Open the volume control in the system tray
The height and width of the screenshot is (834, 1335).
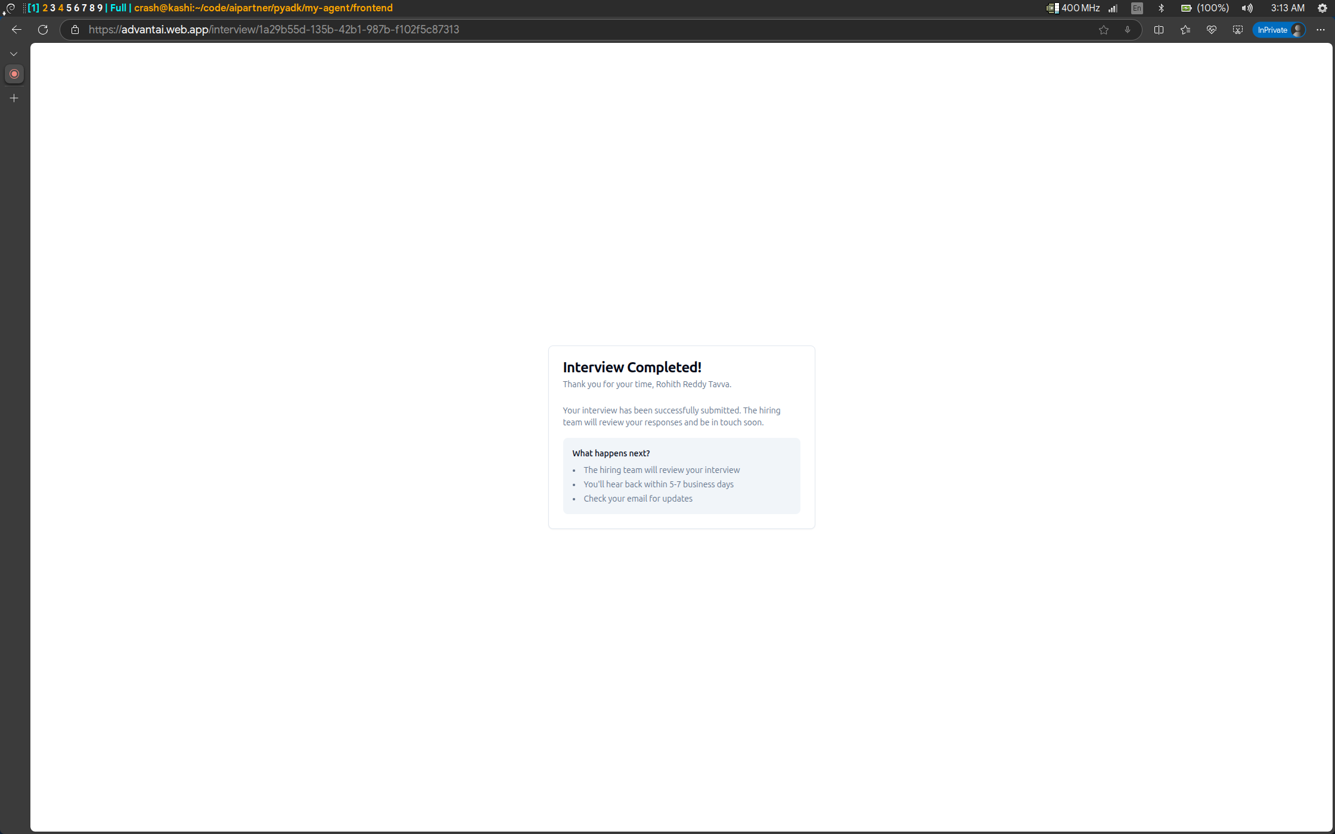click(1247, 8)
